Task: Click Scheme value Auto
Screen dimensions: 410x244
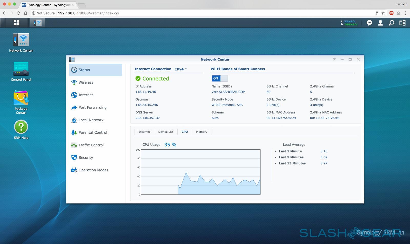Action: 215,118
